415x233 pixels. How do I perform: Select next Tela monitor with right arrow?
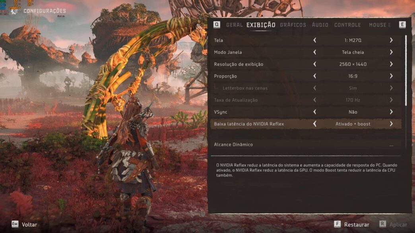pos(391,40)
